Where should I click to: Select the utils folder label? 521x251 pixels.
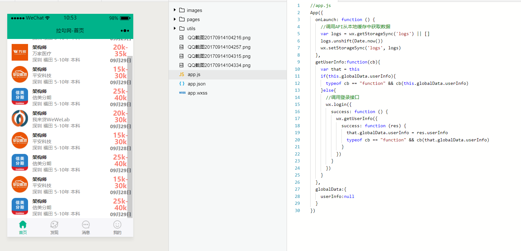pos(191,29)
